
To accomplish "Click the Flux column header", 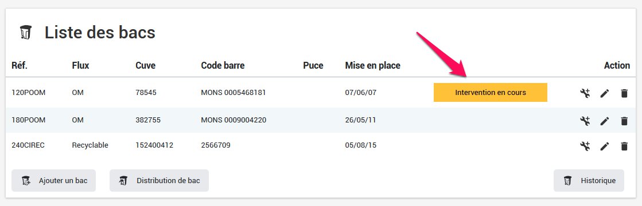I will (x=80, y=65).
